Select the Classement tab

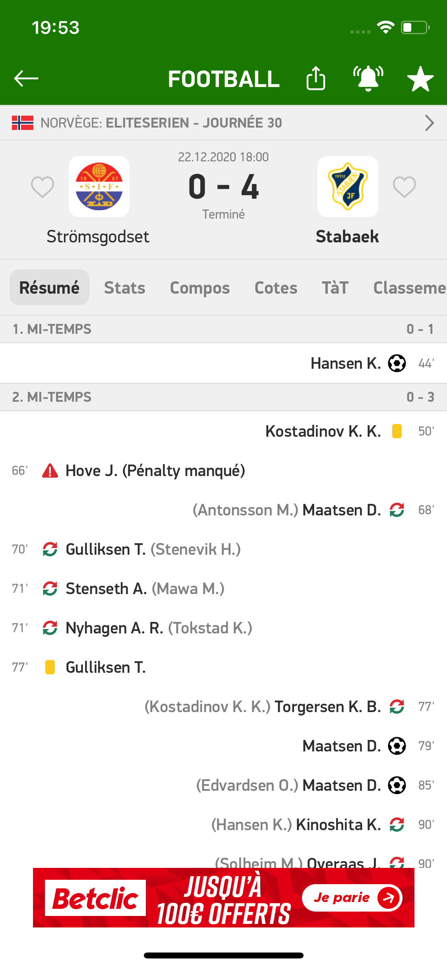click(x=409, y=288)
